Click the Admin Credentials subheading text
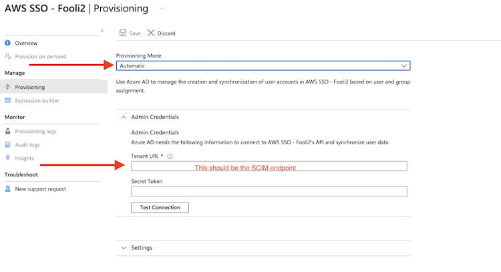This screenshot has height=272, width=501. tap(155, 132)
